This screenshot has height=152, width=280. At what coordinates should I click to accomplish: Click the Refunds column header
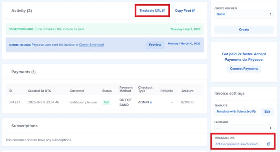tap(166, 91)
